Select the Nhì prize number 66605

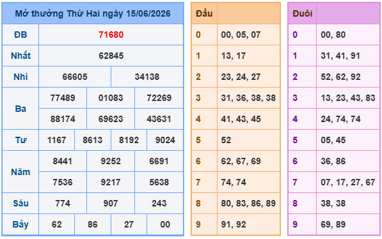pos(75,77)
